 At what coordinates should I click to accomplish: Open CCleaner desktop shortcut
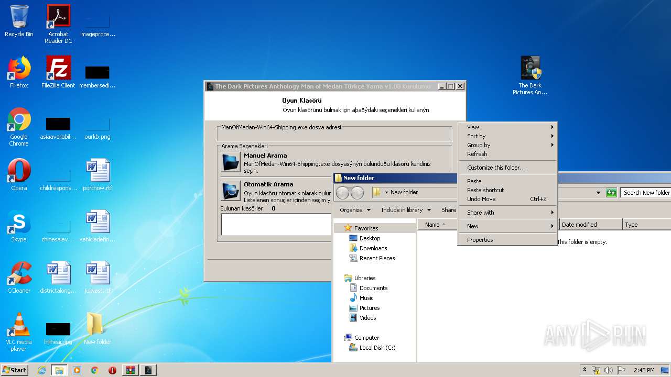(x=19, y=278)
